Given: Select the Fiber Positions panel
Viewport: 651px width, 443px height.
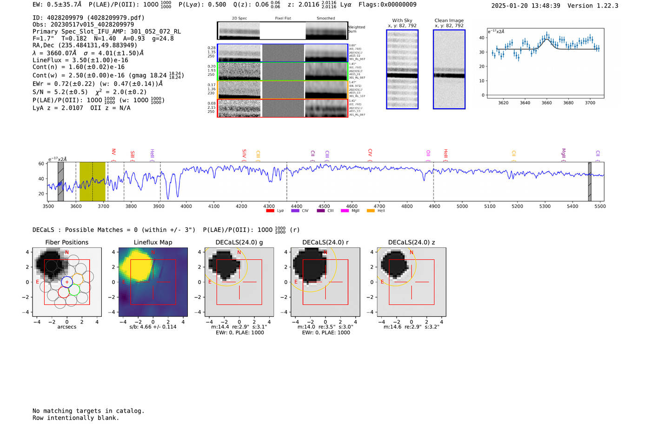Looking at the screenshot, I should click(x=67, y=282).
